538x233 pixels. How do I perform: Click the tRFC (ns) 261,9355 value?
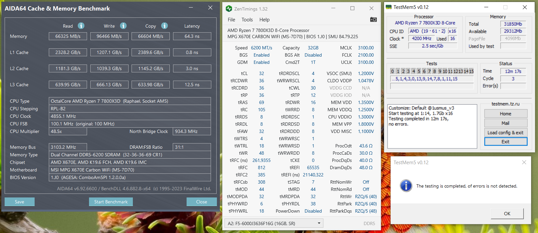(x=261, y=160)
